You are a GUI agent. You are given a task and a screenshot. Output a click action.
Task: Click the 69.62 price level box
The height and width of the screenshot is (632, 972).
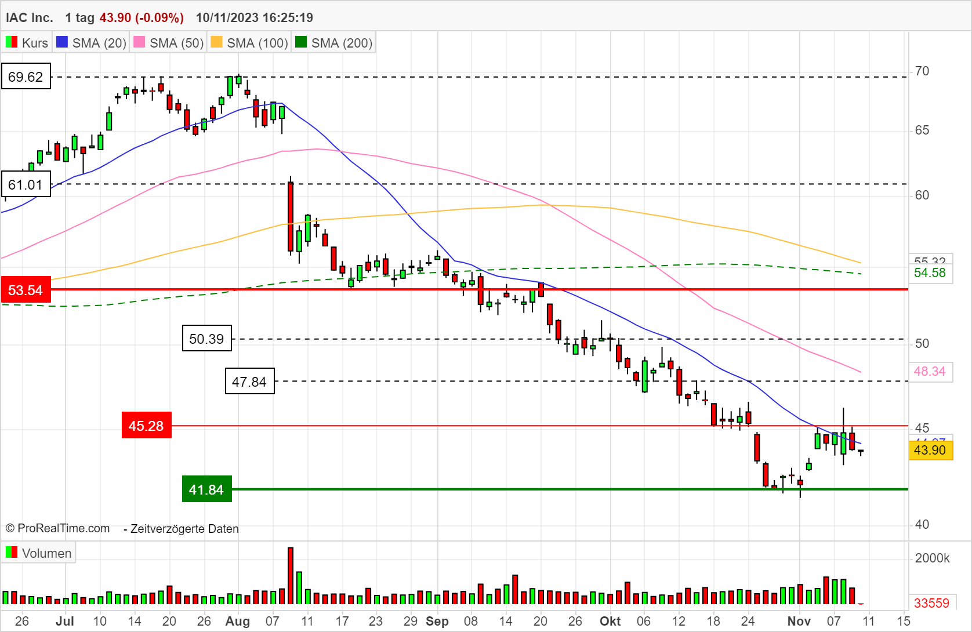[26, 77]
